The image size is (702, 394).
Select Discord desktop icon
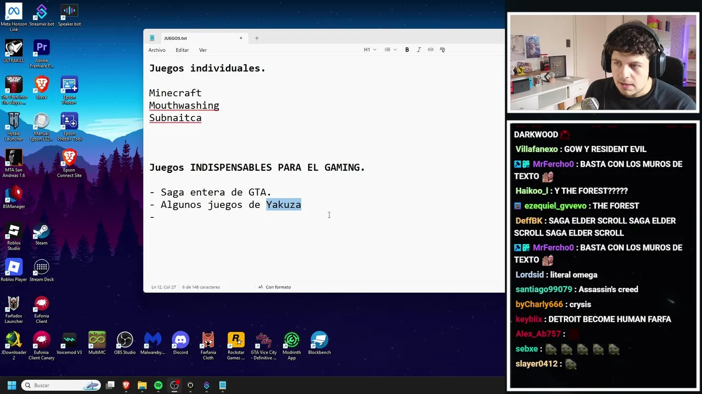(x=180, y=343)
